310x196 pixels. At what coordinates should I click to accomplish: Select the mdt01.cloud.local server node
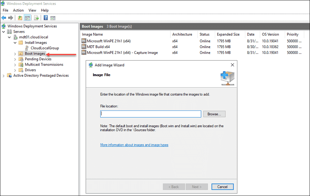[x=33, y=37]
